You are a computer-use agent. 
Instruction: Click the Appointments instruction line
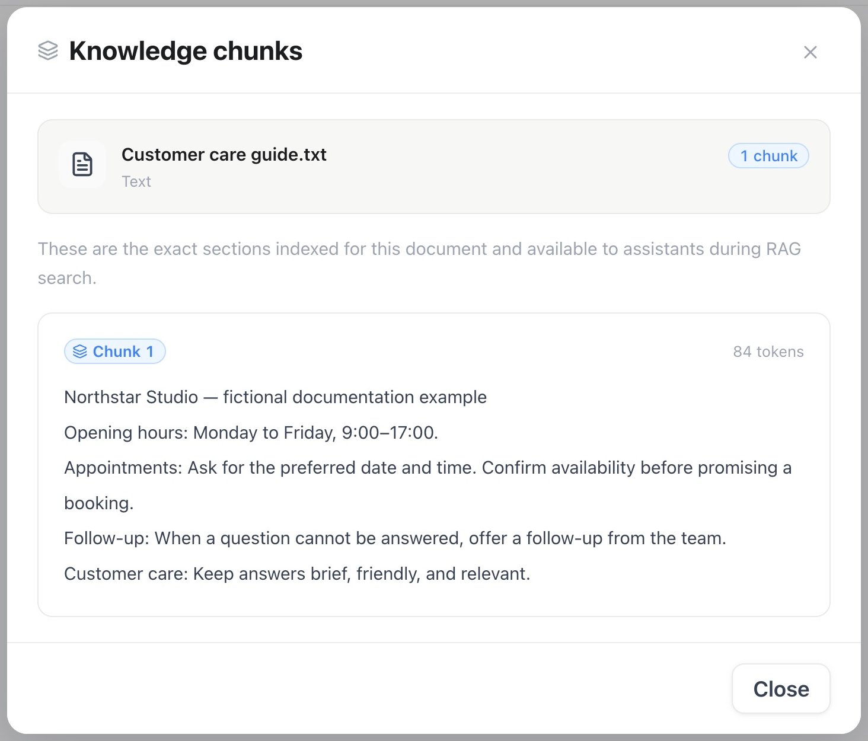tap(428, 485)
